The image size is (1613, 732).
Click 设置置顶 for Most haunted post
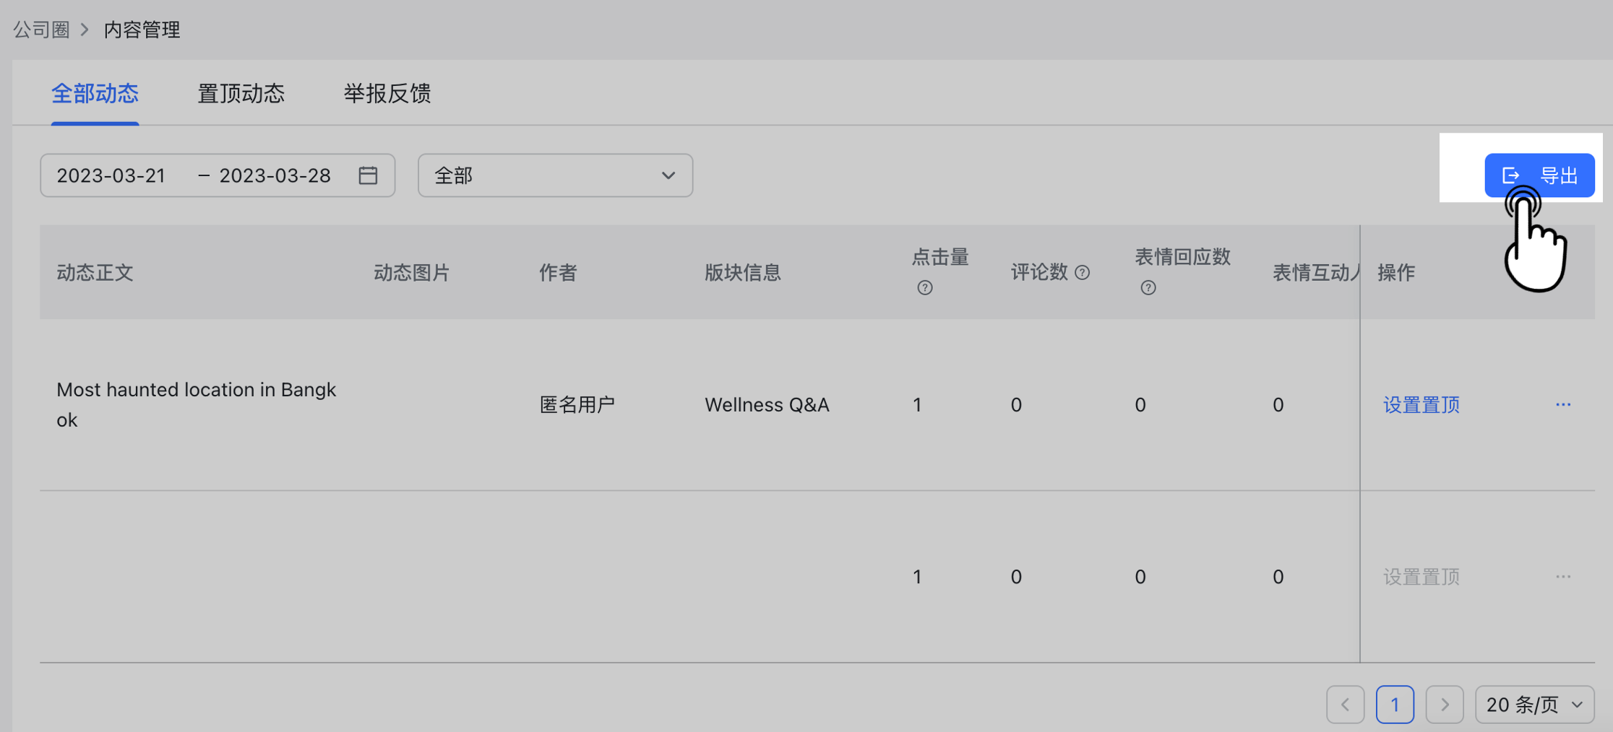coord(1421,405)
